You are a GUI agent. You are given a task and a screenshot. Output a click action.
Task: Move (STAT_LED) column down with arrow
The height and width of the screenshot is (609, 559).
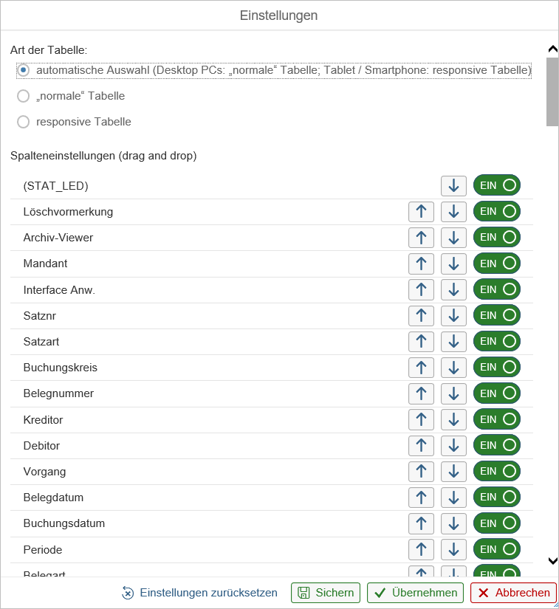click(x=453, y=186)
